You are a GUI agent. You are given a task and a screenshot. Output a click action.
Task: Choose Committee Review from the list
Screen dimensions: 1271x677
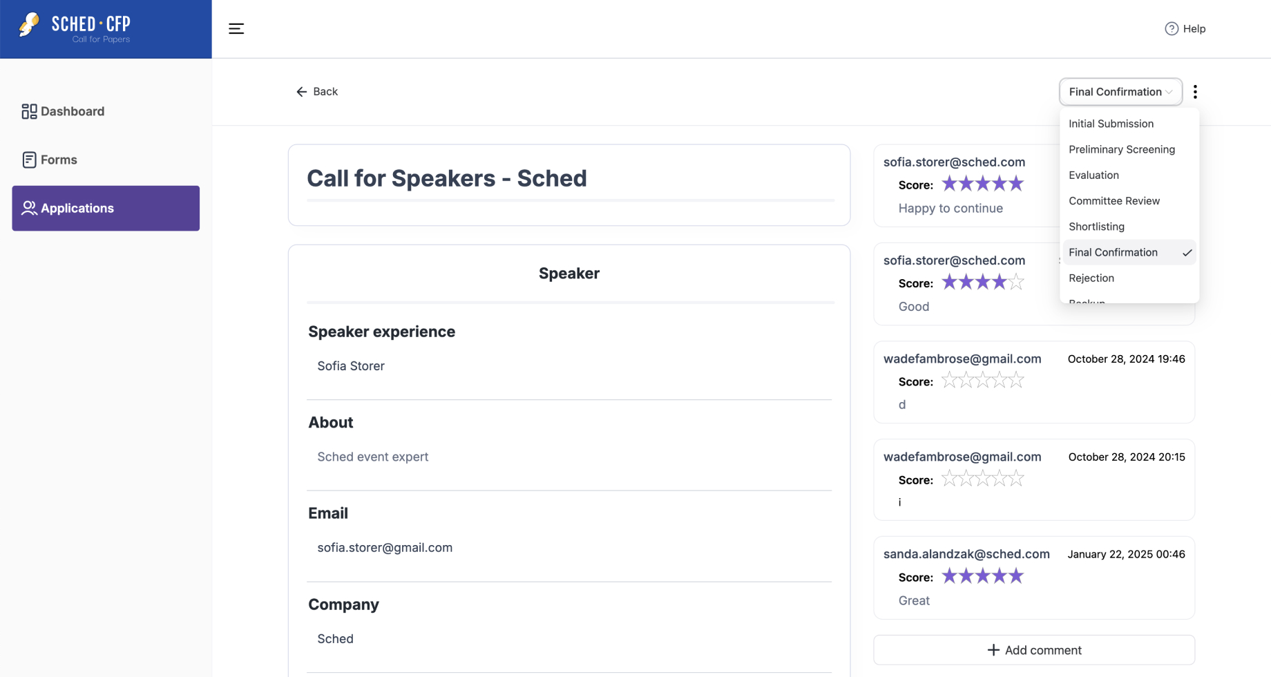click(x=1129, y=201)
